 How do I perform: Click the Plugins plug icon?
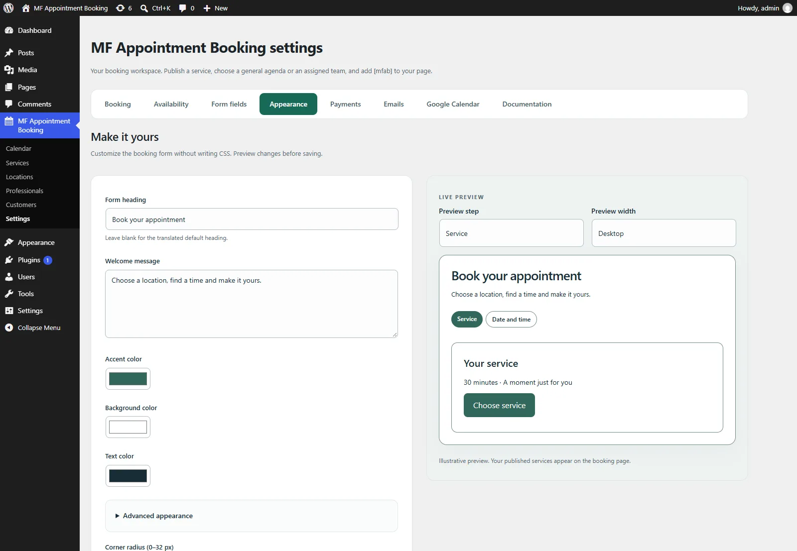[9, 260]
